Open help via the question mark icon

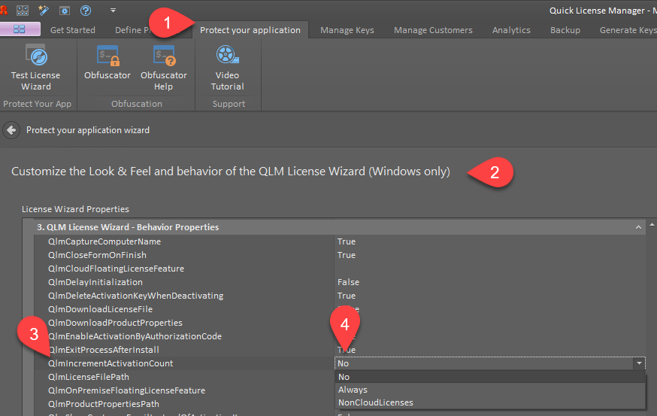click(x=86, y=11)
